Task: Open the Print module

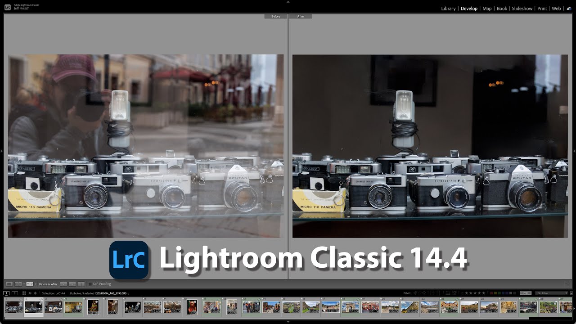Action: [x=542, y=9]
